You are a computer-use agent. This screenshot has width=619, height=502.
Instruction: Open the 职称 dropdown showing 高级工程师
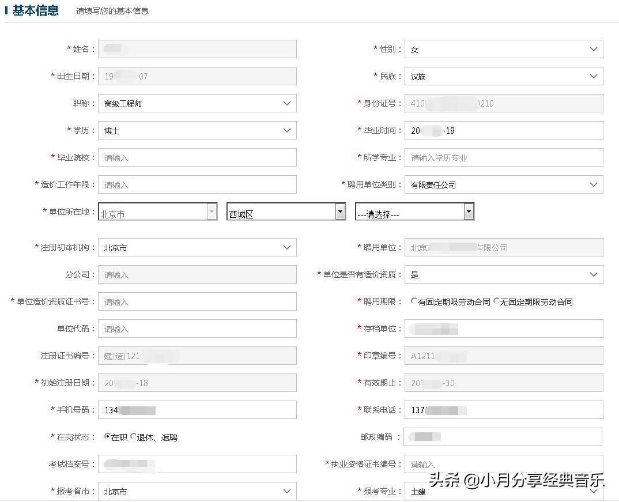(x=197, y=103)
